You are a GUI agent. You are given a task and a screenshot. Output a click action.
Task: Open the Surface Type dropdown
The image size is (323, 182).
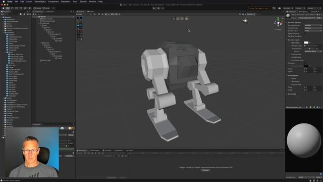point(313,28)
